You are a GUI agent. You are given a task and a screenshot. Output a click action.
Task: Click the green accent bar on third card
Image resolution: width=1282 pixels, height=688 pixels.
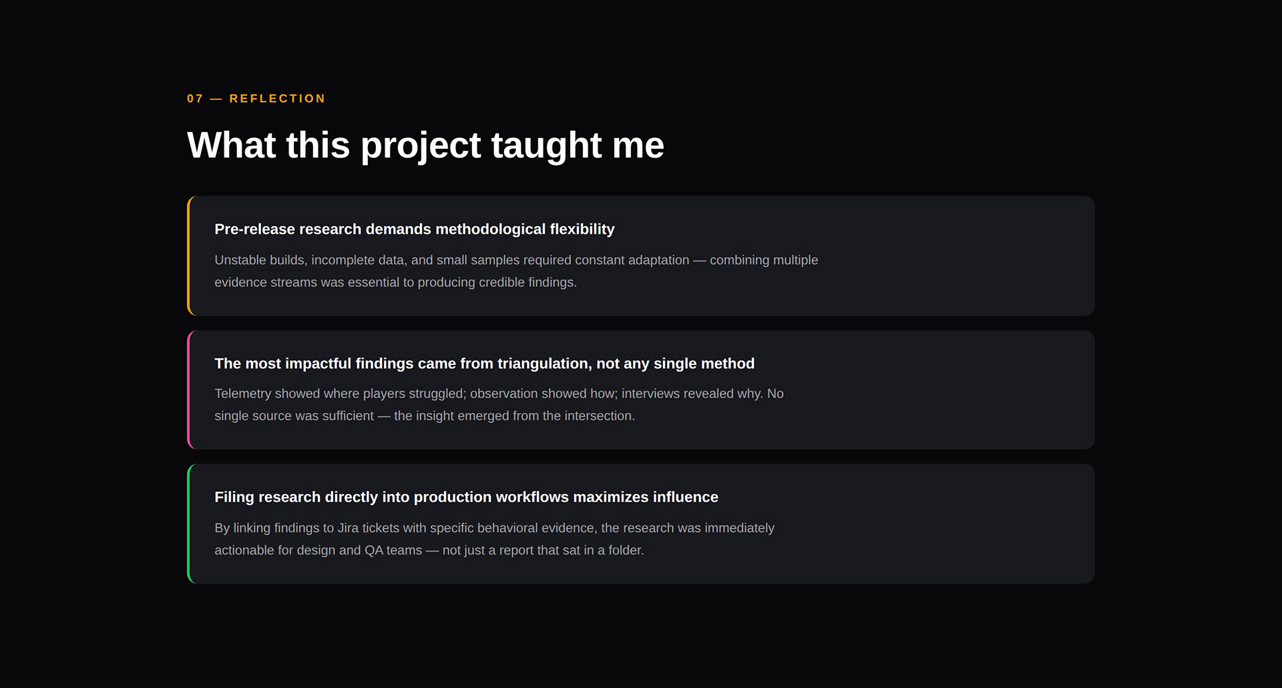(x=189, y=524)
